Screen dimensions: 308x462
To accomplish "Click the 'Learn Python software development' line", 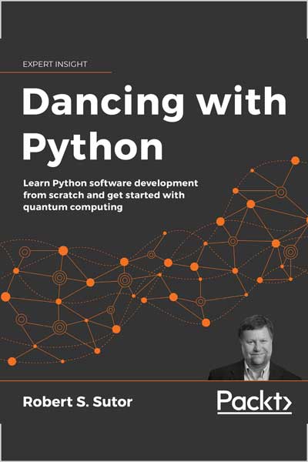I will click(111, 183).
